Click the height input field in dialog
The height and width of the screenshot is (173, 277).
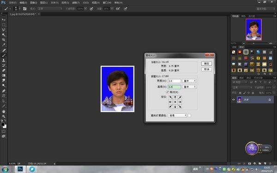point(175,87)
